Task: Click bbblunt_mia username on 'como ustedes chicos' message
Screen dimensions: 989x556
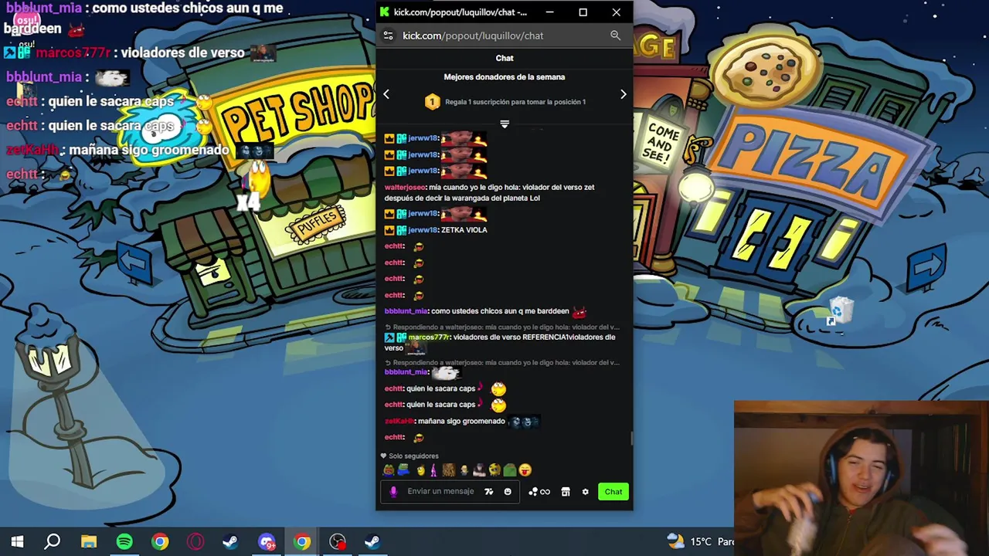Action: point(406,311)
